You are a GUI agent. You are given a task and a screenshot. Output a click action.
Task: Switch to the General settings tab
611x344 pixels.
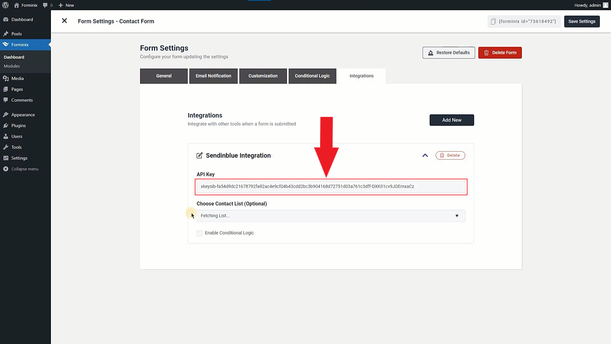164,75
